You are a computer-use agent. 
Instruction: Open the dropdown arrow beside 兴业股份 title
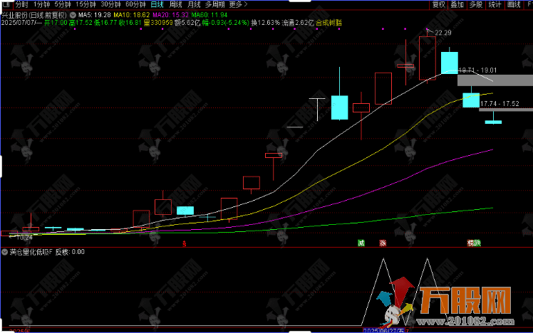[73, 15]
